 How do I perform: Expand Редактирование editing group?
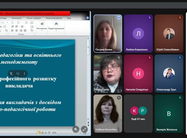56,26
